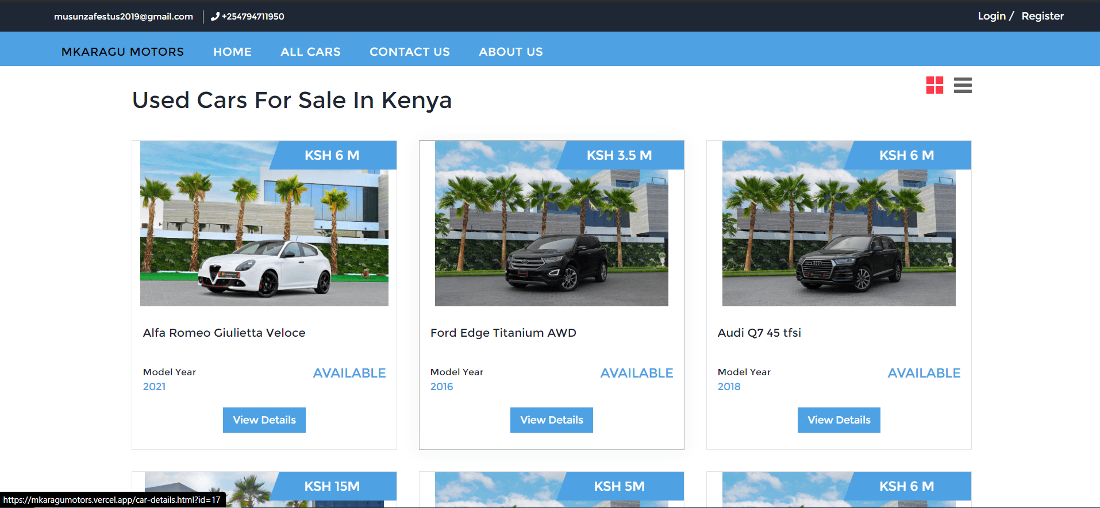Click the KSH 15M price tag

pyautogui.click(x=332, y=486)
